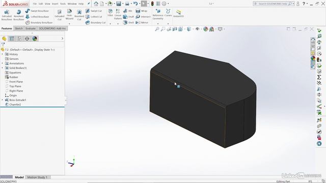This screenshot has height=183, width=326.
Task: Select the Linear Pattern tool
Action: (118, 14)
